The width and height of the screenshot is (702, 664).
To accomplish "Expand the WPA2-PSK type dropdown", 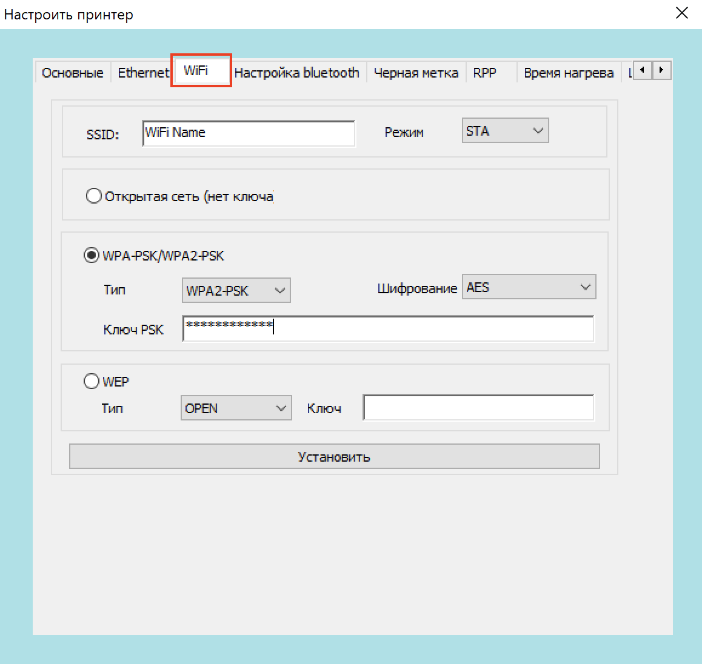I will pos(236,290).
